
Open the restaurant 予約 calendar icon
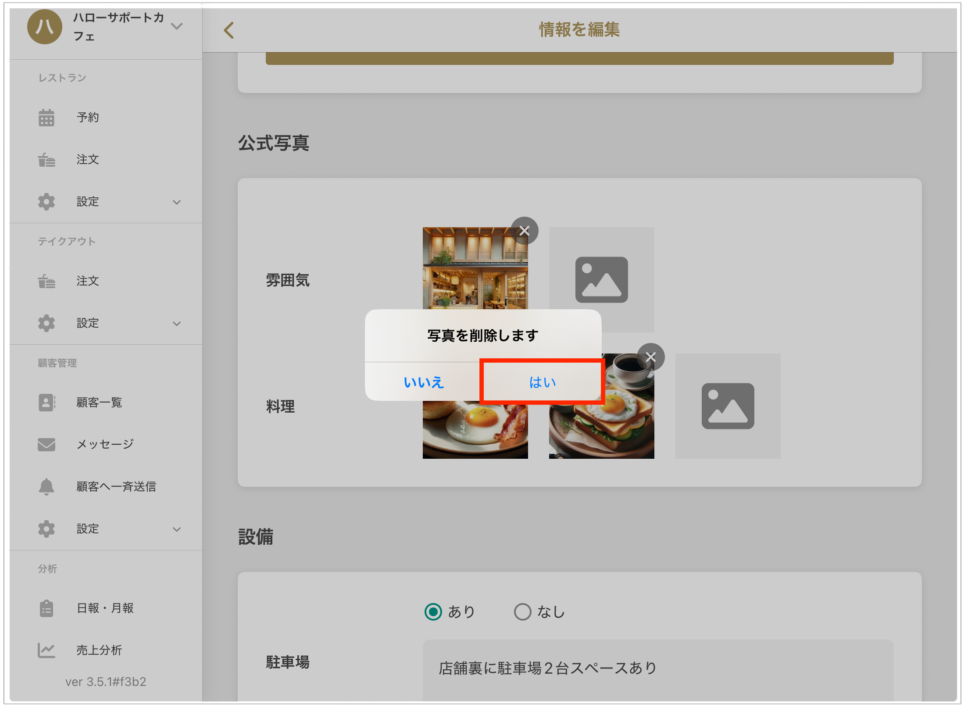[x=46, y=117]
